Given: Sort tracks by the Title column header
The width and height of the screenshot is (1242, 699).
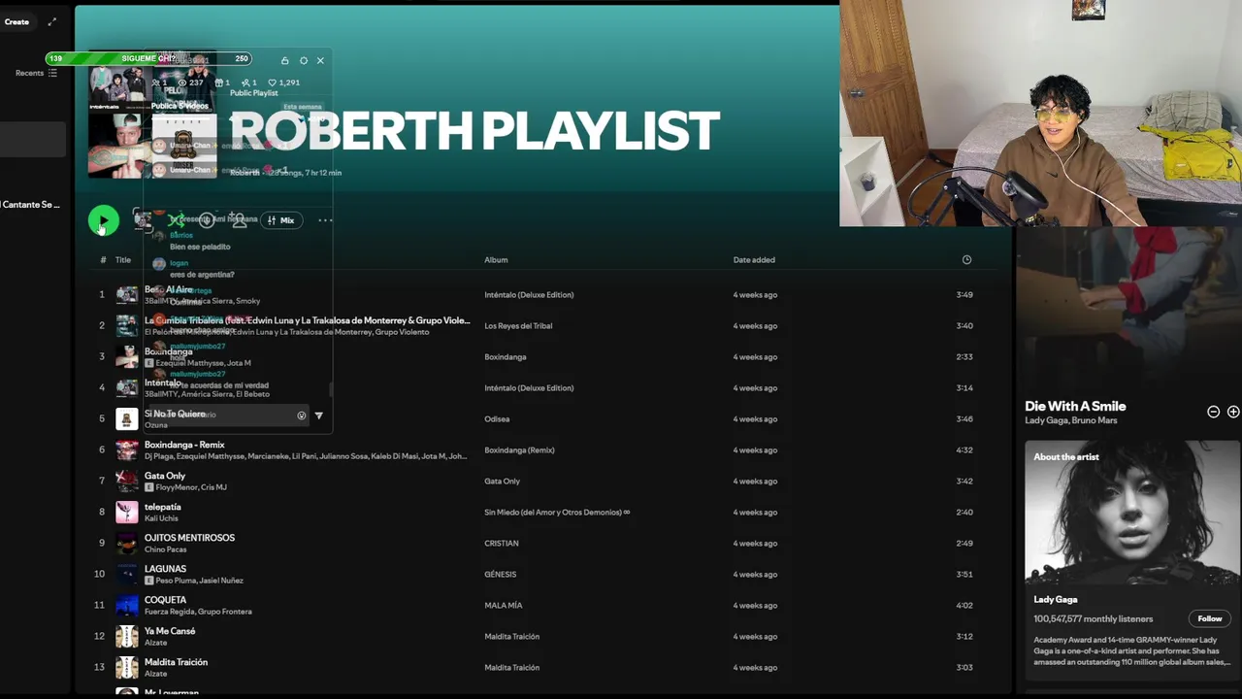Looking at the screenshot, I should click(x=123, y=260).
